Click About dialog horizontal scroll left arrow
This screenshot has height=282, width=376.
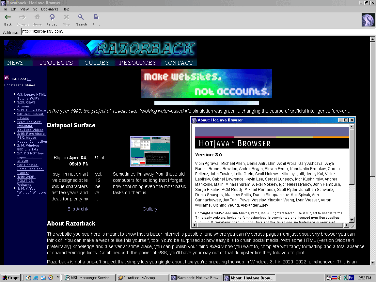click(195, 225)
